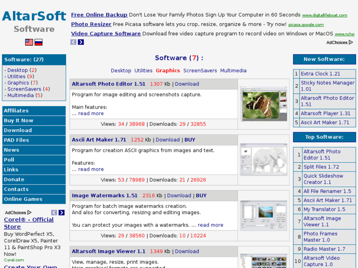358x268 pixels.
Task: Select the Utilities category tab
Action: point(143,71)
